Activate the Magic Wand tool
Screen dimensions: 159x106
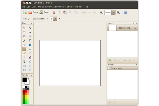24,40
